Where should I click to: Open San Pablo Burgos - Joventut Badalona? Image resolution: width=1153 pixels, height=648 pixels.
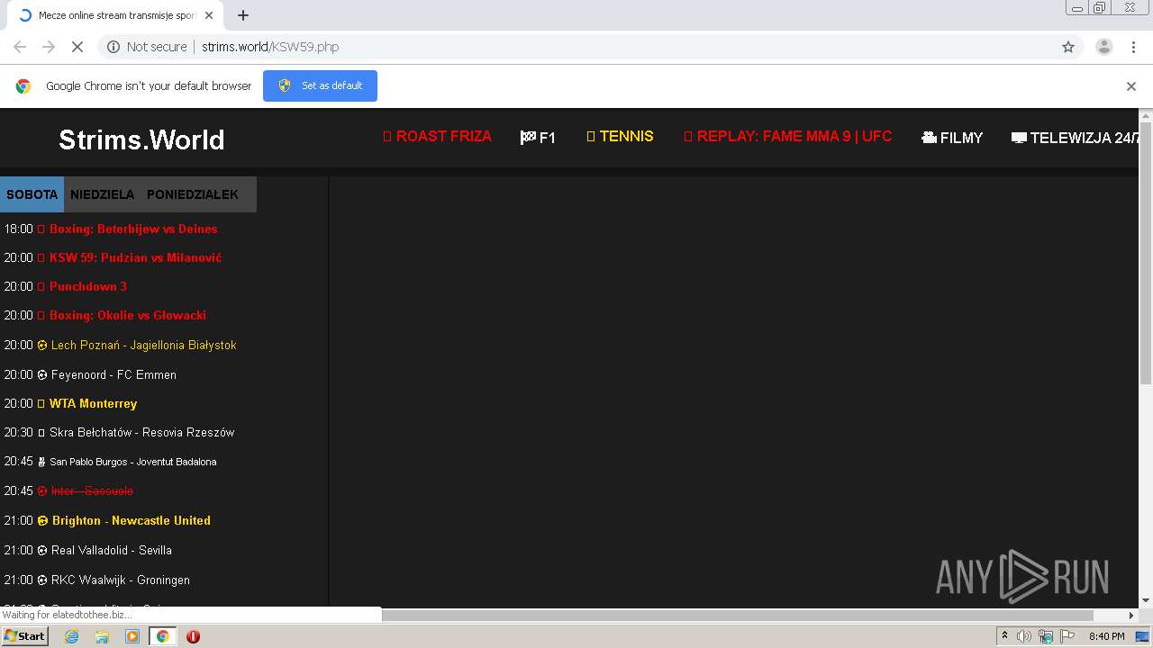133,462
